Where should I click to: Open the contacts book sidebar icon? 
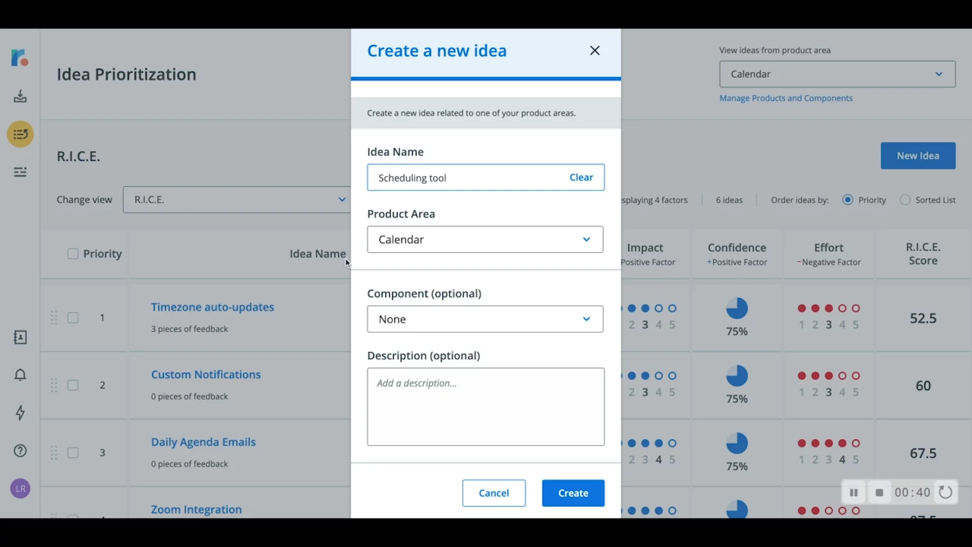pyautogui.click(x=20, y=337)
